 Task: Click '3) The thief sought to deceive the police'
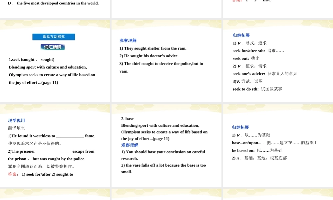point(161,64)
